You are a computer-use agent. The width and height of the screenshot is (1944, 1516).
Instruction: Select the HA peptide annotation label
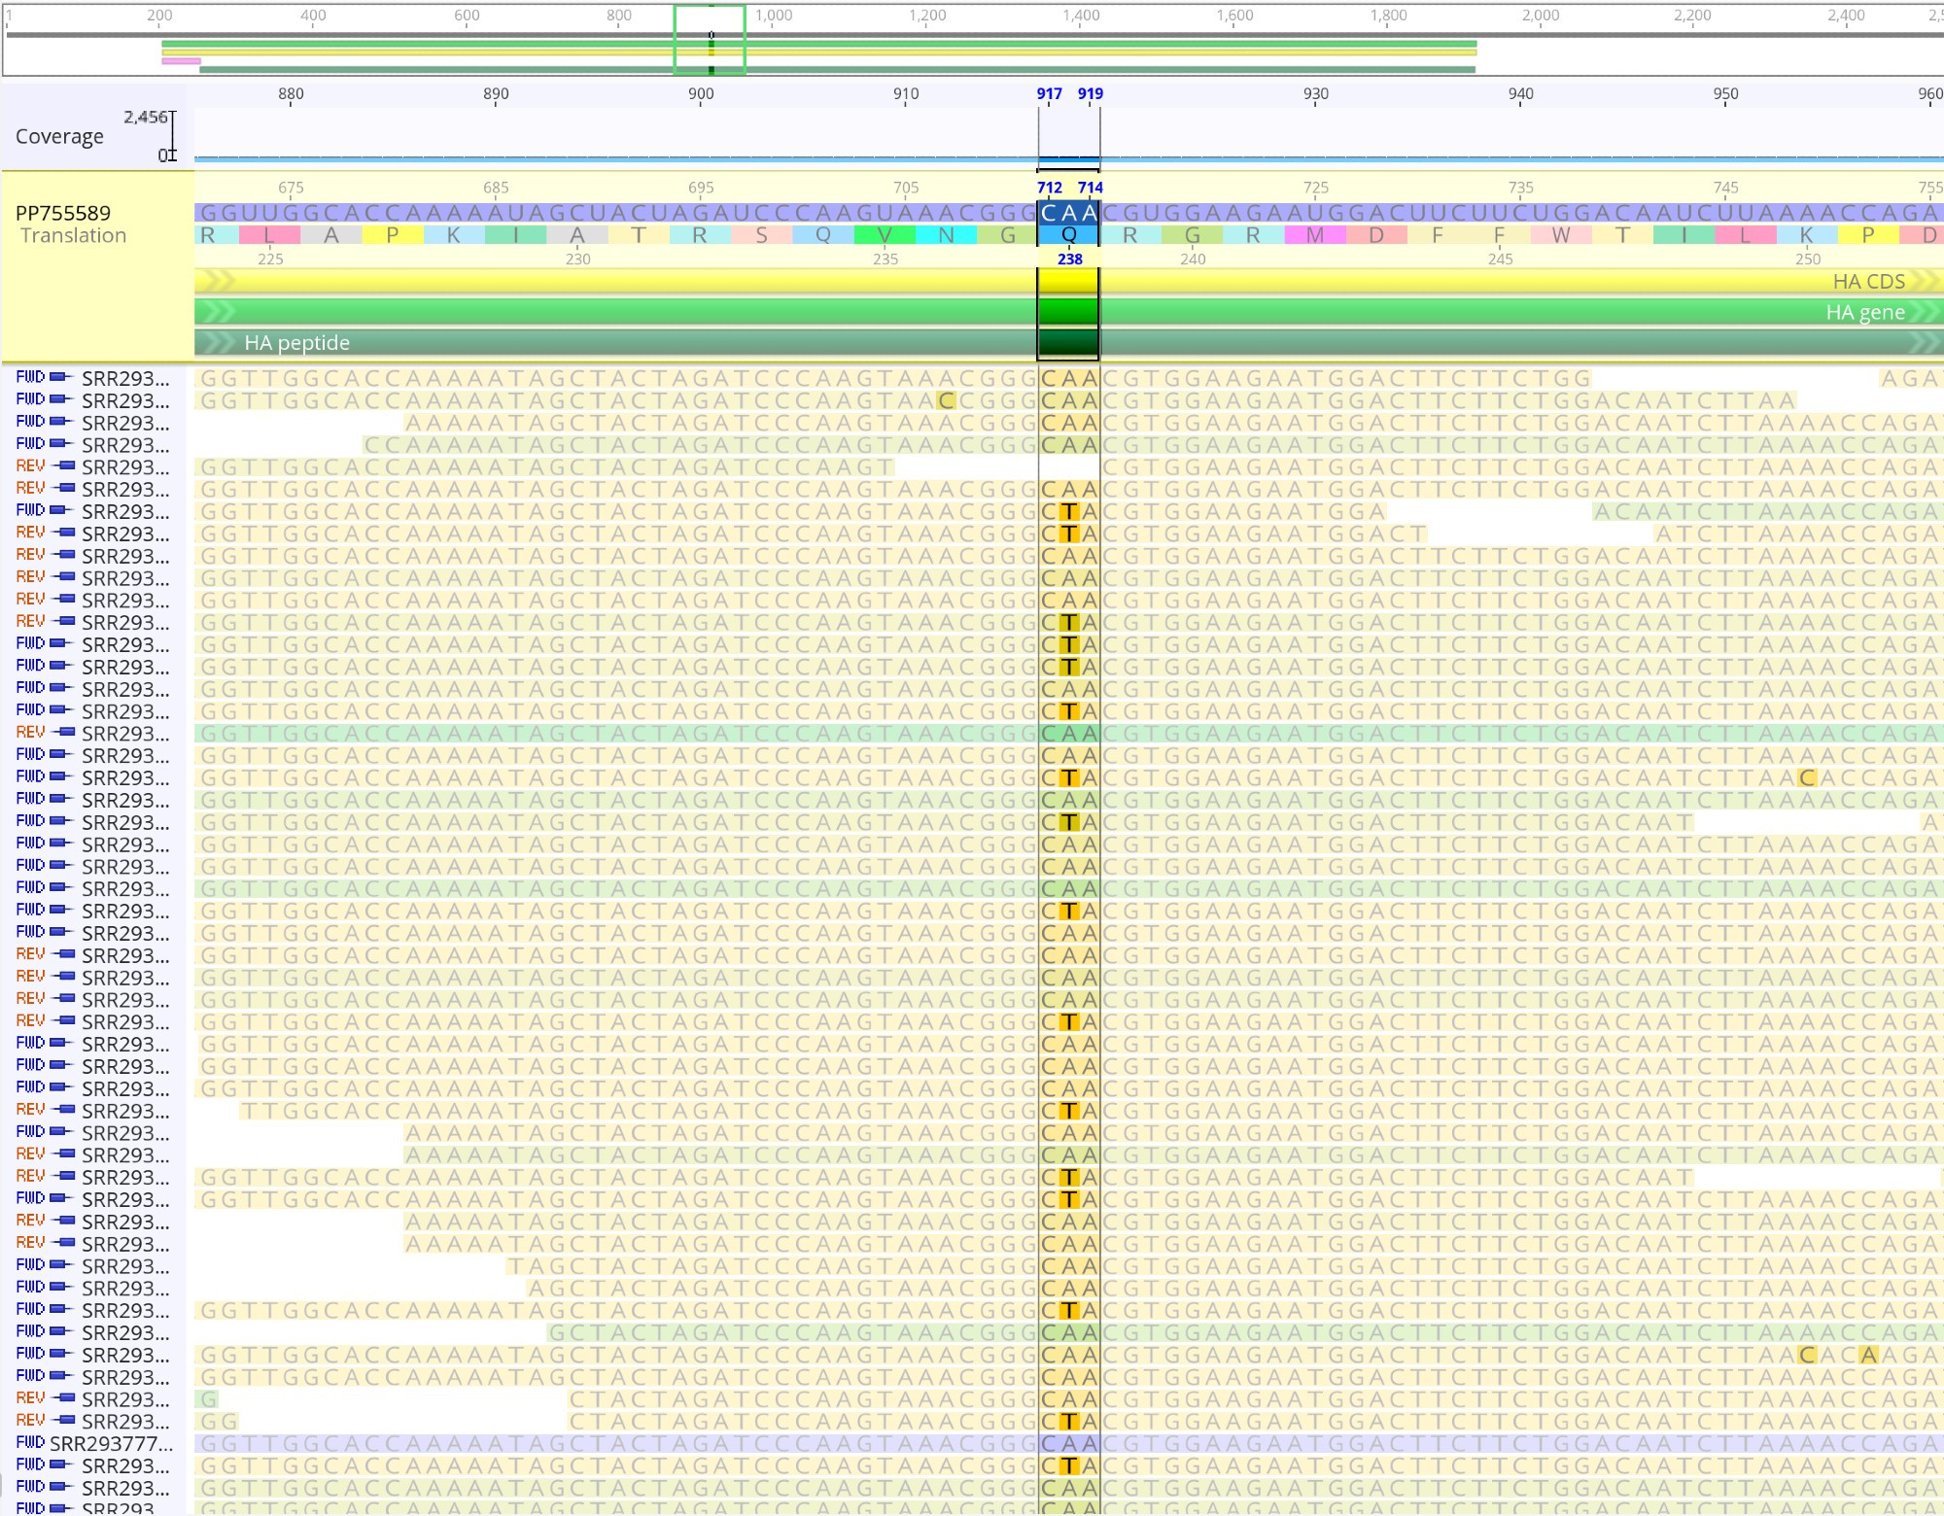point(296,342)
